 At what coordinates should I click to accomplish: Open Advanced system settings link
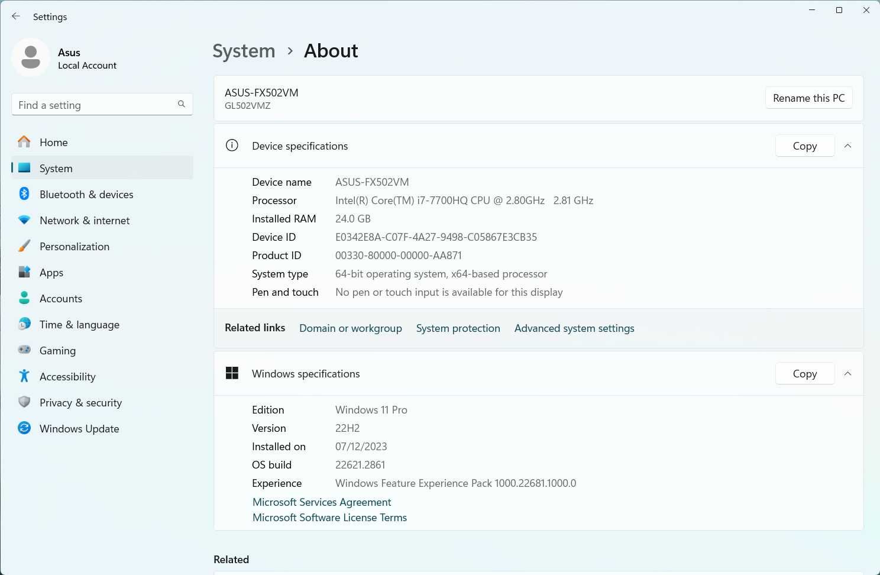[574, 328]
